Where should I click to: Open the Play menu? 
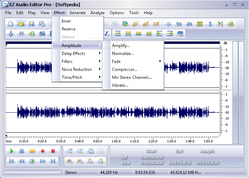click(x=32, y=13)
